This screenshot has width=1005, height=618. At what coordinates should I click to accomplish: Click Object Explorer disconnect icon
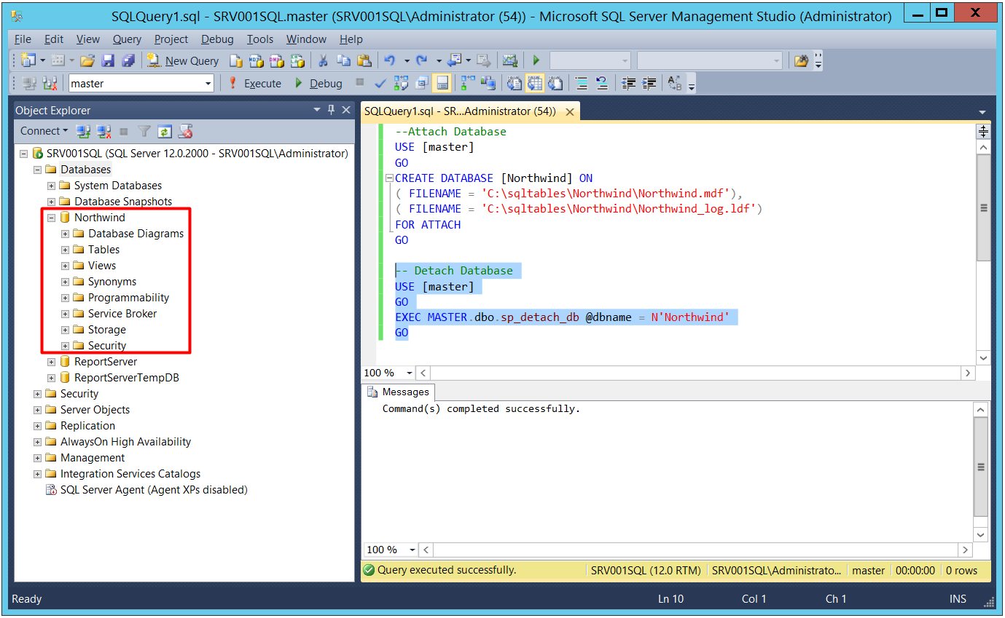point(104,132)
